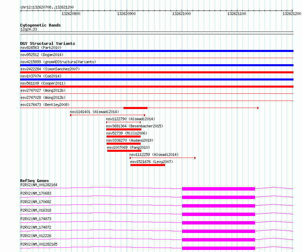Click the P2RX2|NM_174872 transcript label
Viewport: 303px width, 252px height.
(36, 227)
